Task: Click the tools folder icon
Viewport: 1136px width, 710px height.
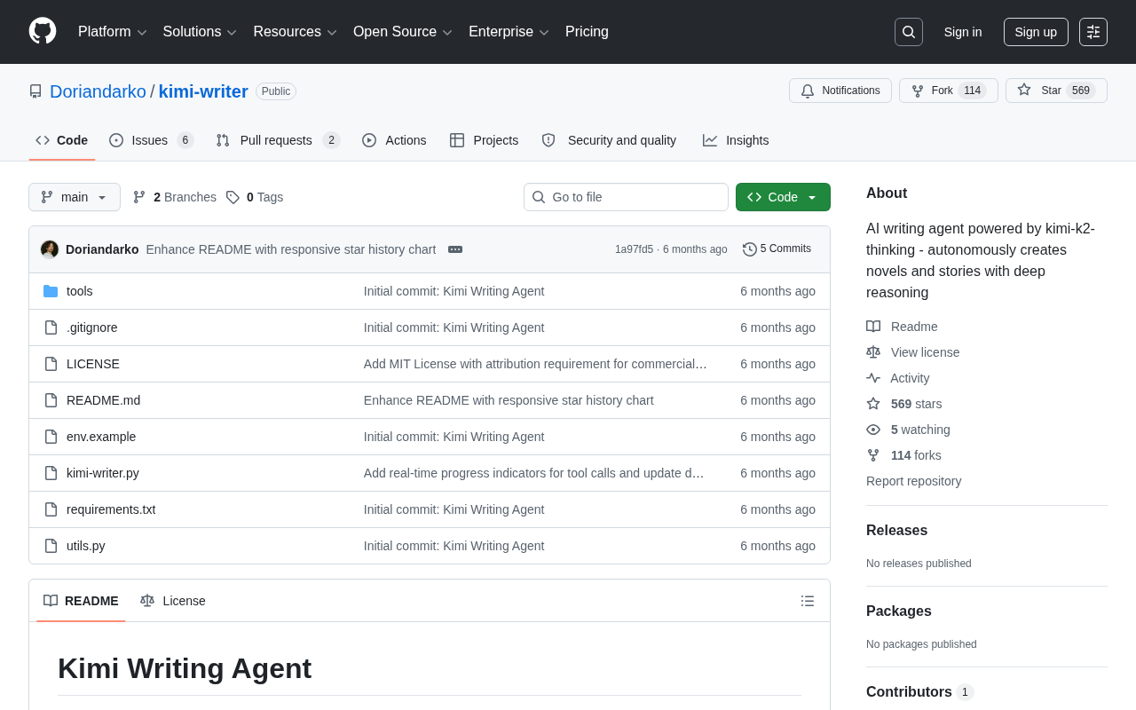Action: pyautogui.click(x=51, y=291)
